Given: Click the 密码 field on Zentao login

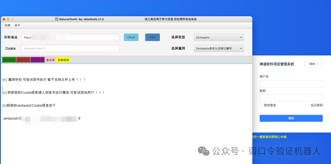Looking at the screenshot, I should click(291, 98).
